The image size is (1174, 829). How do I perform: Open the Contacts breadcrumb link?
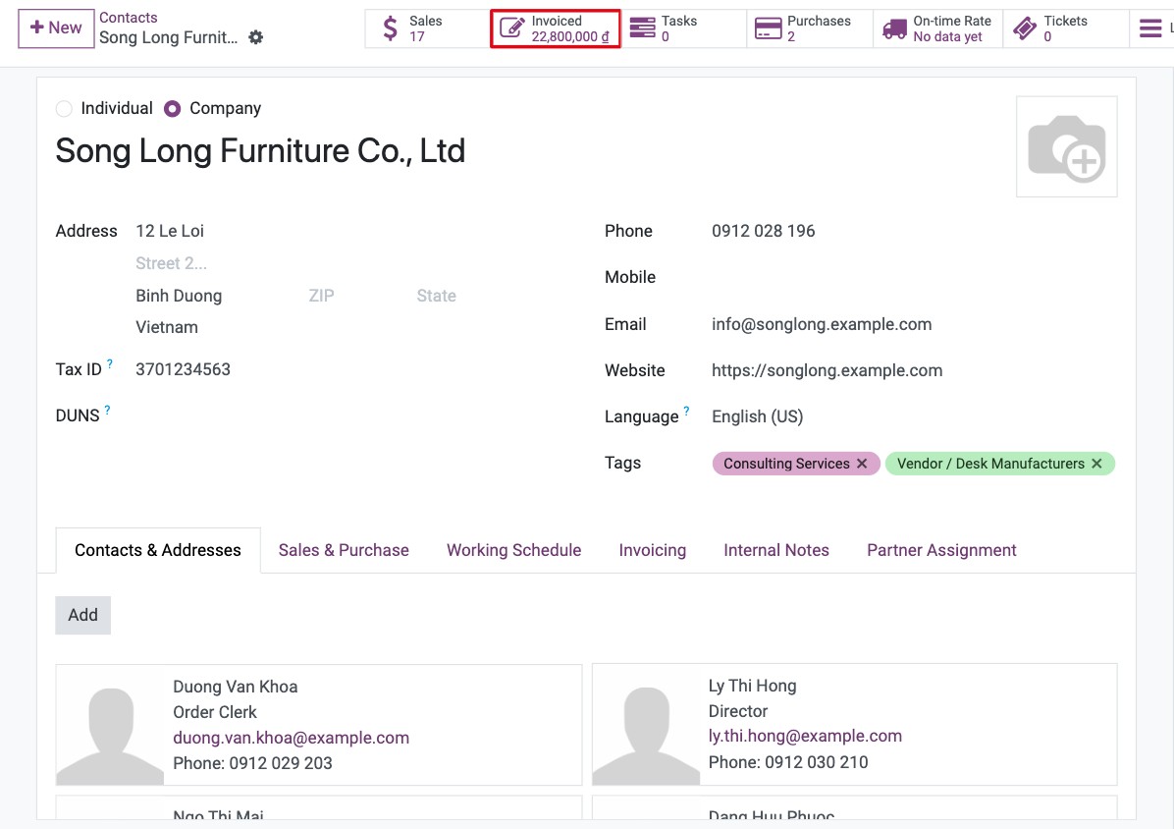pyautogui.click(x=128, y=18)
